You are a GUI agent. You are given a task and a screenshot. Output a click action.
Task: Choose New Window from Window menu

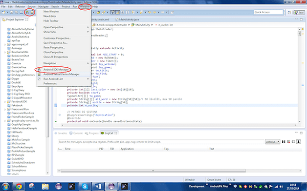pyautogui.click(x=64, y=12)
